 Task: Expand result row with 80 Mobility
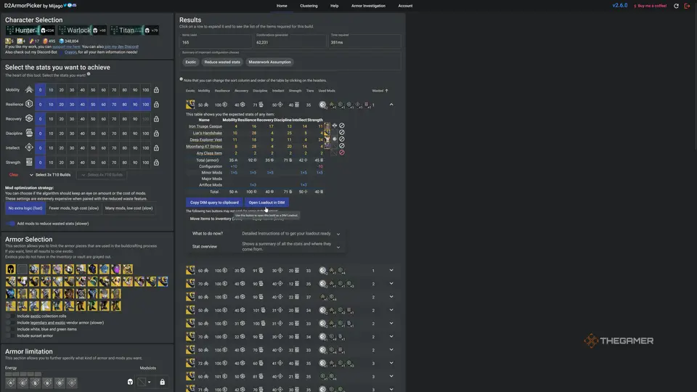pyautogui.click(x=391, y=297)
